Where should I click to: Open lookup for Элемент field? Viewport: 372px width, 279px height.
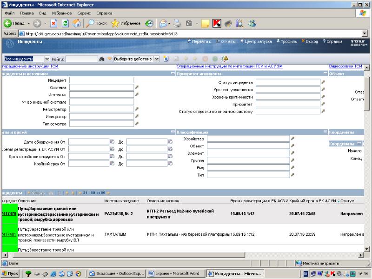point(293,153)
